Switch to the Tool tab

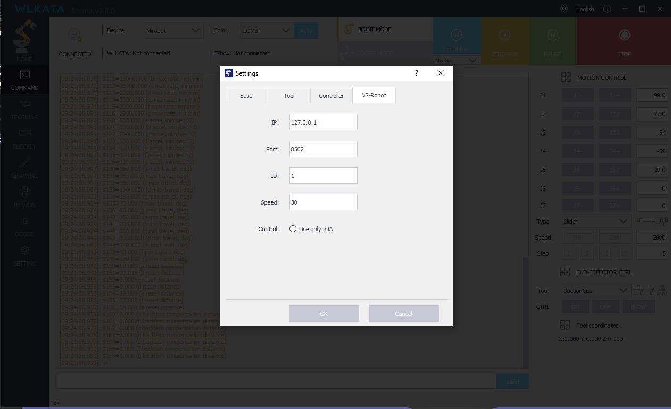tap(289, 96)
